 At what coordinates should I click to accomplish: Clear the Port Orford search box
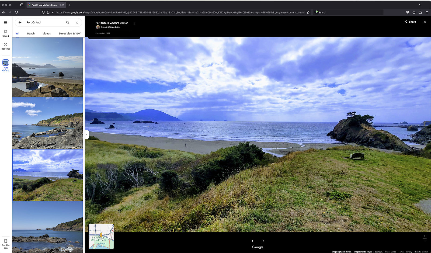[77, 23]
